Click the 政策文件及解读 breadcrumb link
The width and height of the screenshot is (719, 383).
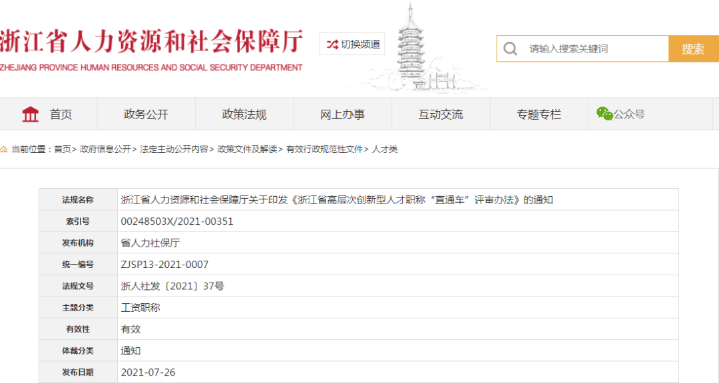tap(247, 150)
